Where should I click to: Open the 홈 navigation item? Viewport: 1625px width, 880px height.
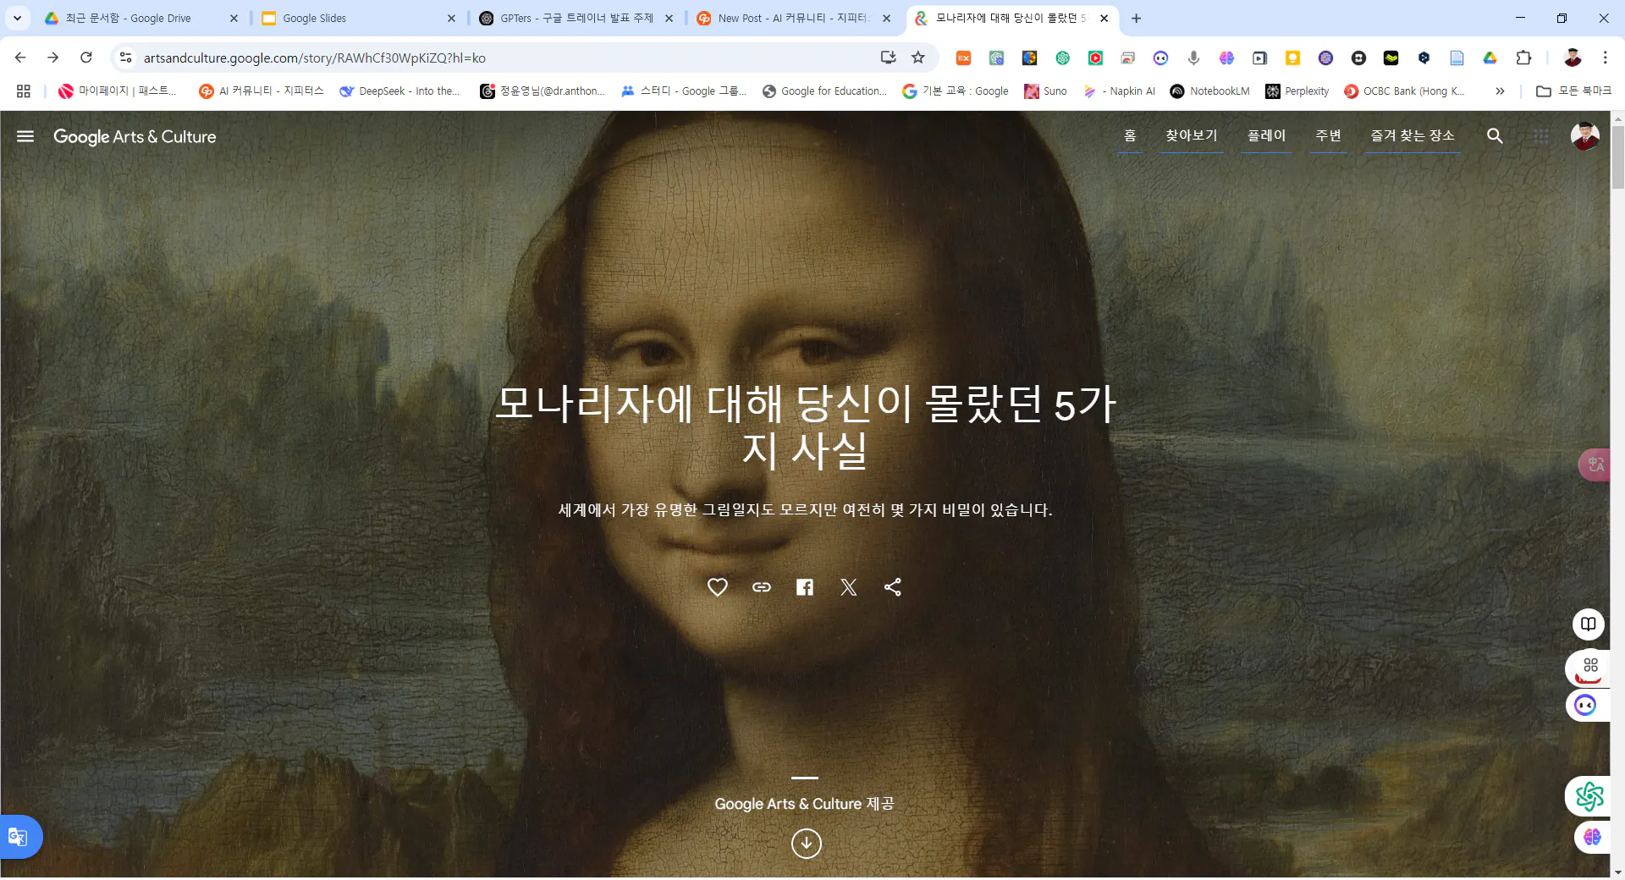pyautogui.click(x=1130, y=135)
